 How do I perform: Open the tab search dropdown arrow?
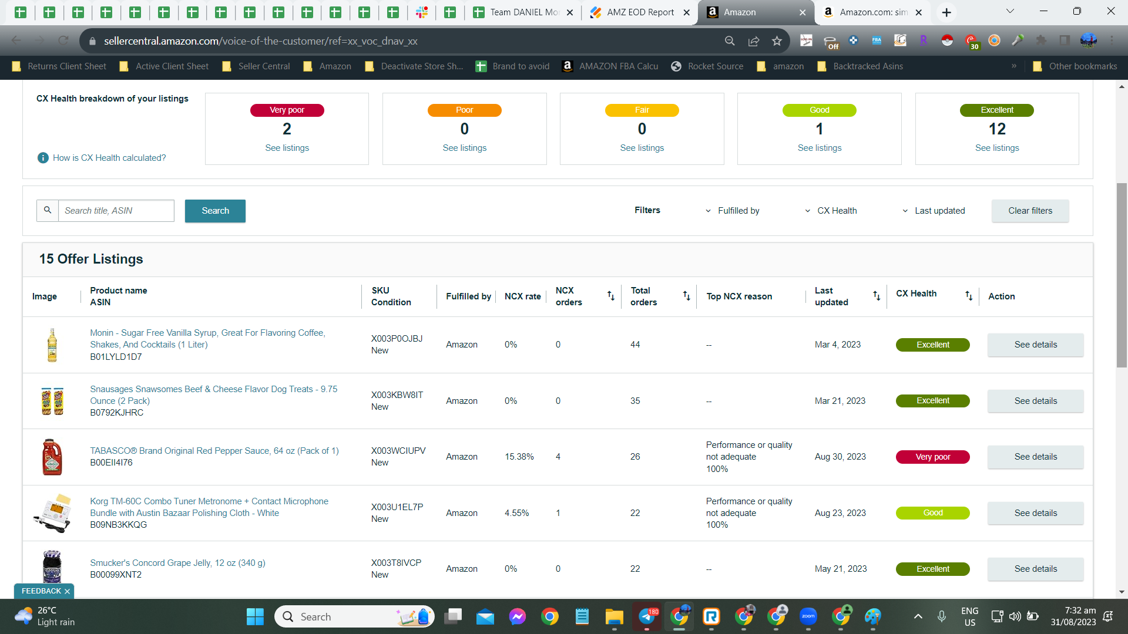click(1010, 11)
